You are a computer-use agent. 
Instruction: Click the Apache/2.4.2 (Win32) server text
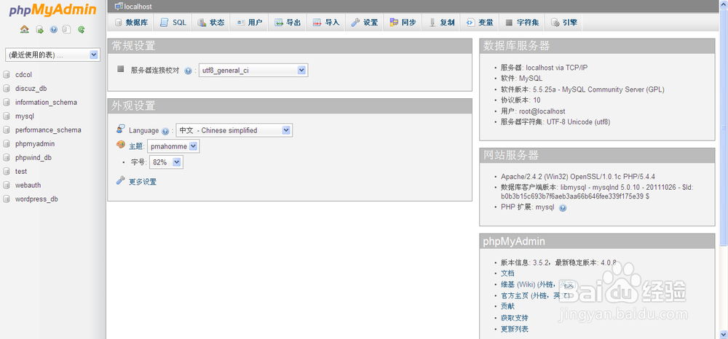click(x=578, y=176)
